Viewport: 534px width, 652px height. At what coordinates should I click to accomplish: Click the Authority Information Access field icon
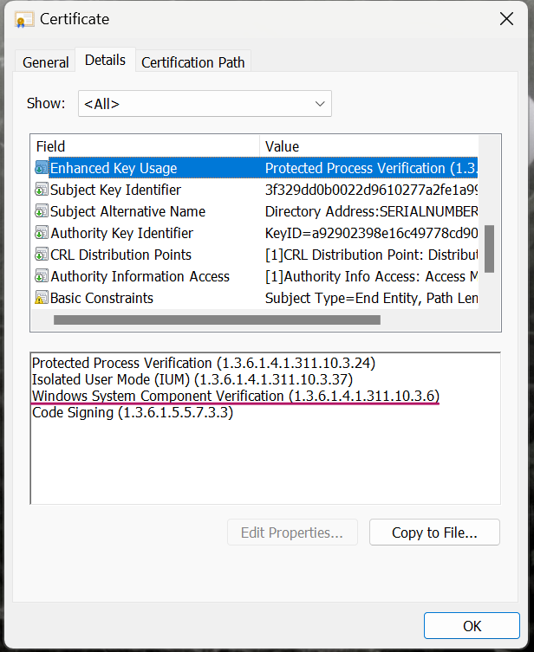(42, 276)
